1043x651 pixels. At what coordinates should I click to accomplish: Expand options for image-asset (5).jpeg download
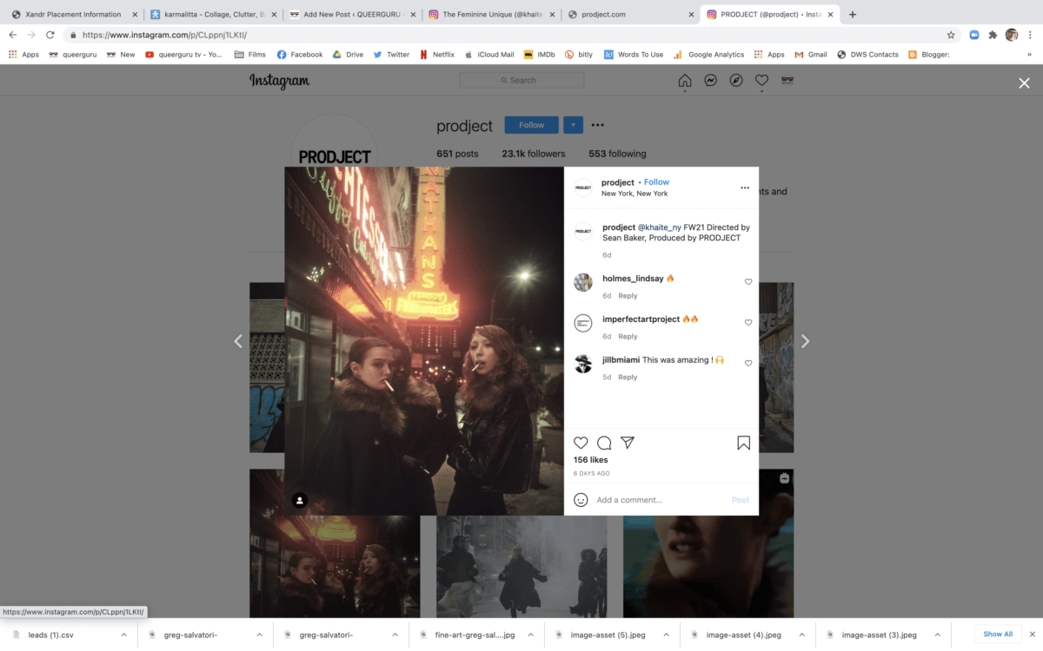[x=666, y=635]
